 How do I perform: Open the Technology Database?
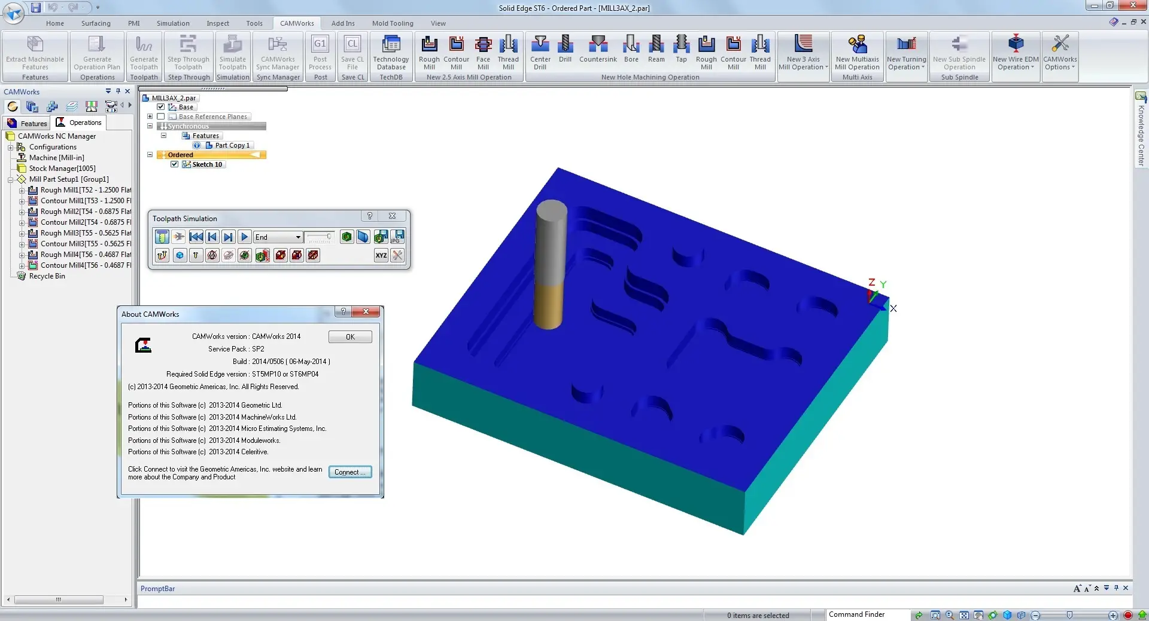pyautogui.click(x=391, y=53)
